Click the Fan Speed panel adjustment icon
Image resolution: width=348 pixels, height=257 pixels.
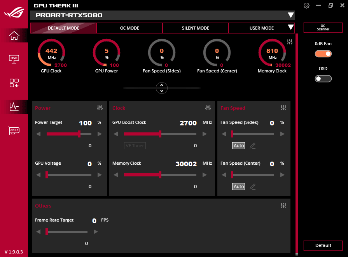click(283, 107)
